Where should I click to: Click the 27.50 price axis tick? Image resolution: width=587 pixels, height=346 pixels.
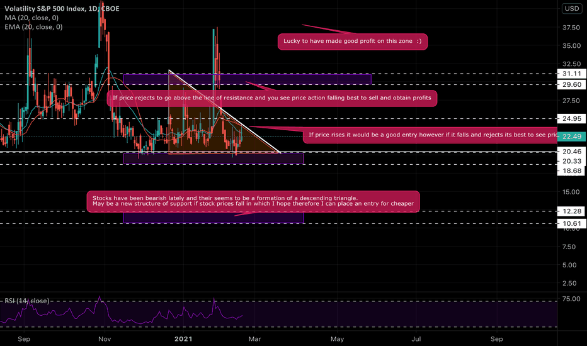pos(572,101)
